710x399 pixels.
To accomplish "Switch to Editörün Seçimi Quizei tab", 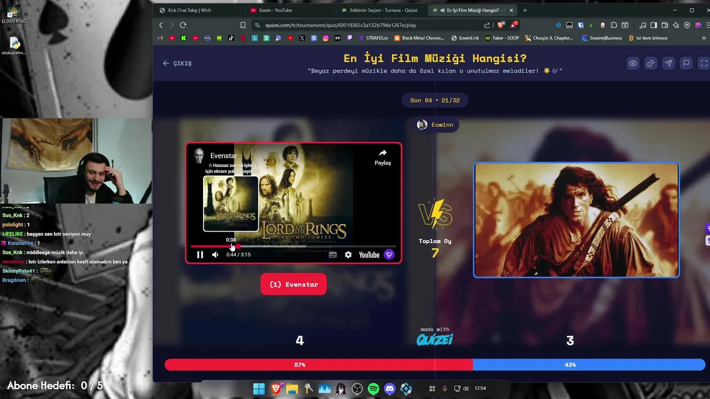I will click(383, 10).
